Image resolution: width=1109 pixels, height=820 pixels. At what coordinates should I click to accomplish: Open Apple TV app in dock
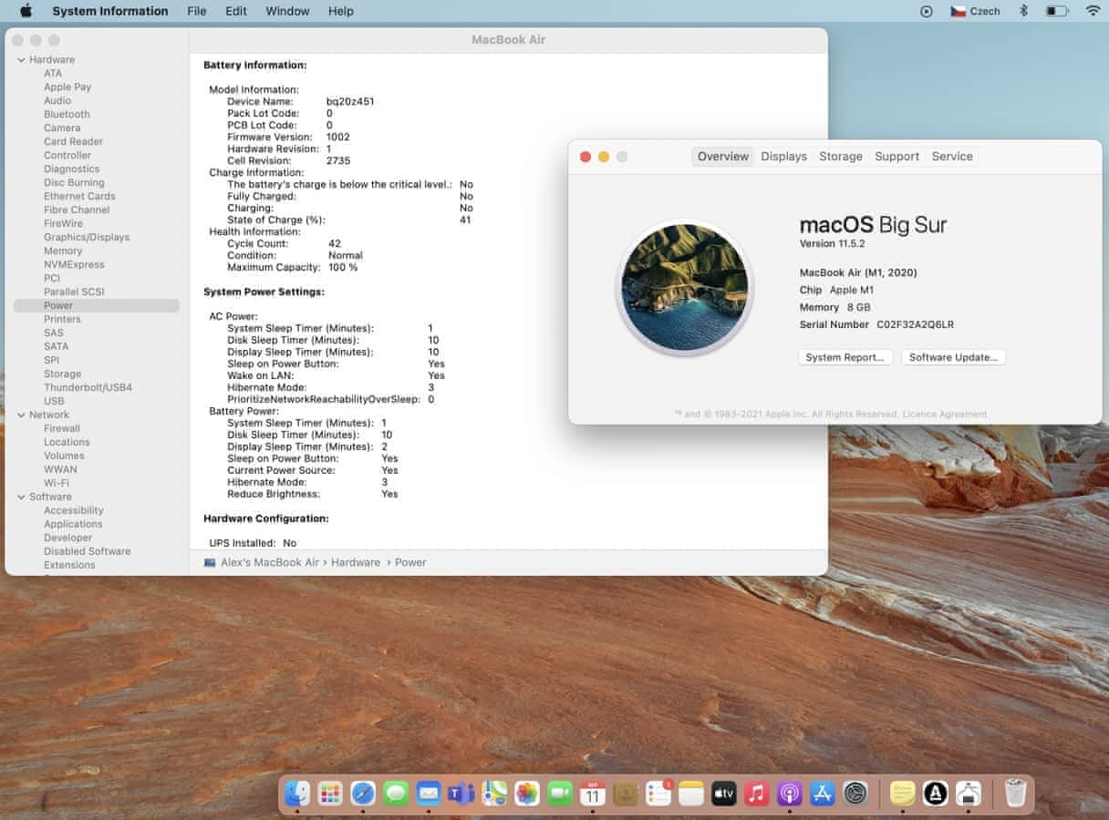pos(723,794)
